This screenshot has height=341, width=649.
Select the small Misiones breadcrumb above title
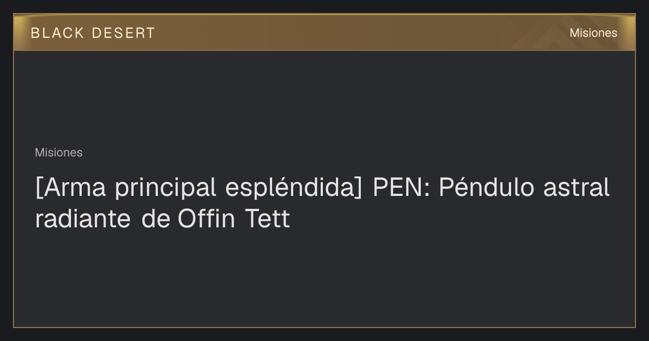coord(58,153)
